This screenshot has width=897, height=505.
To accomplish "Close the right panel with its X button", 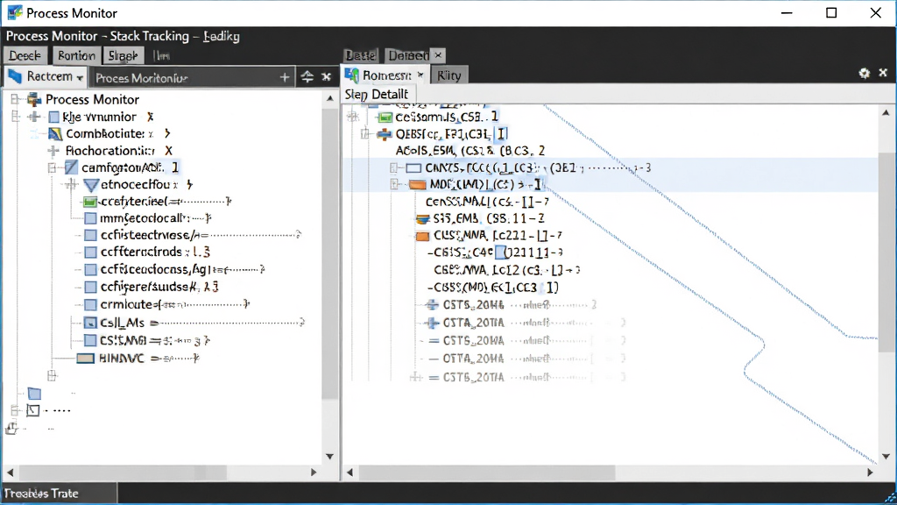I will (883, 73).
